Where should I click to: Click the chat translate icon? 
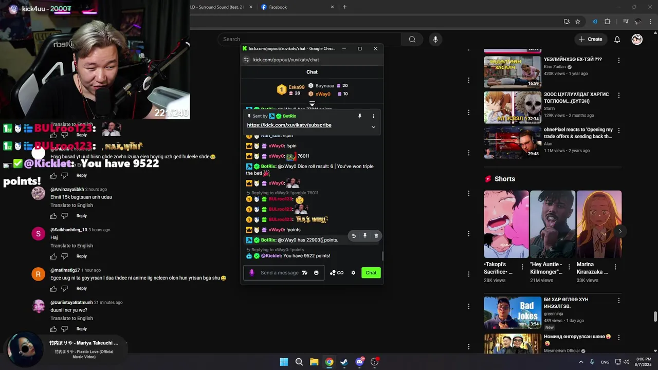click(x=305, y=273)
